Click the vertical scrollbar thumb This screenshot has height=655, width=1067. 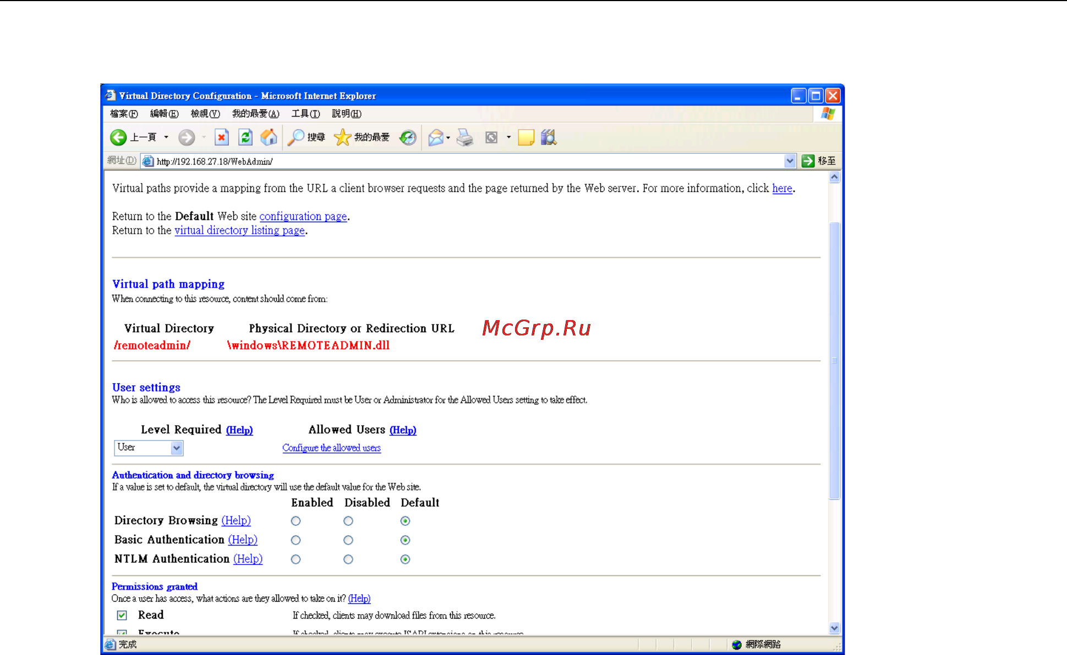click(x=834, y=361)
